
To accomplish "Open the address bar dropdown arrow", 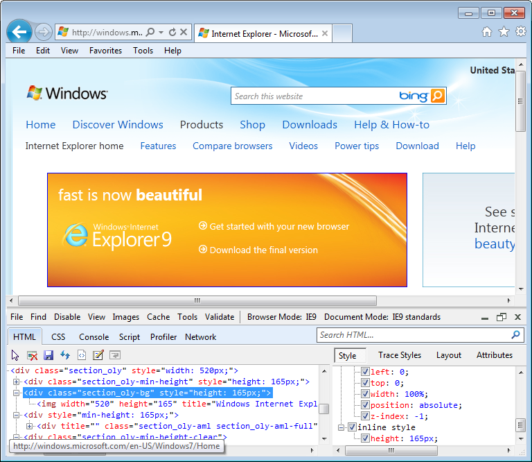I will (161, 33).
